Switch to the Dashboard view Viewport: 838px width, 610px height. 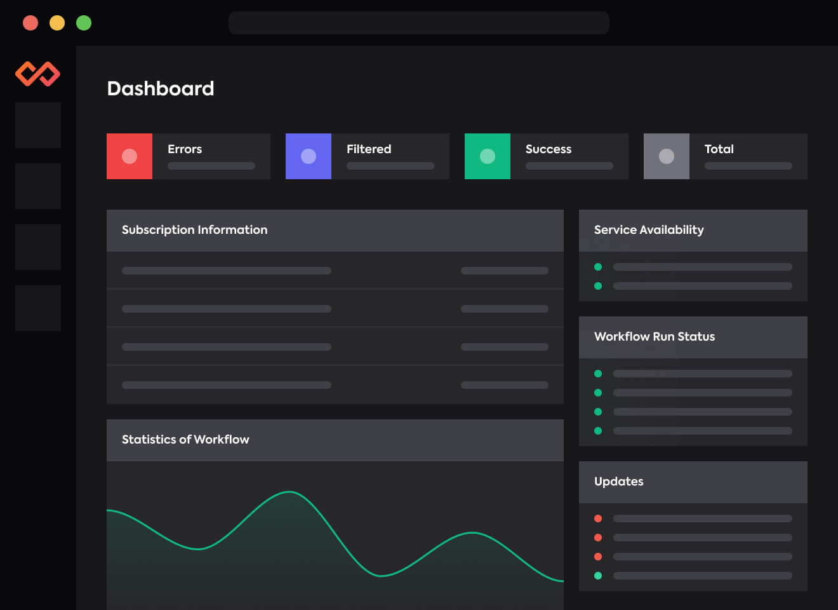(160, 88)
